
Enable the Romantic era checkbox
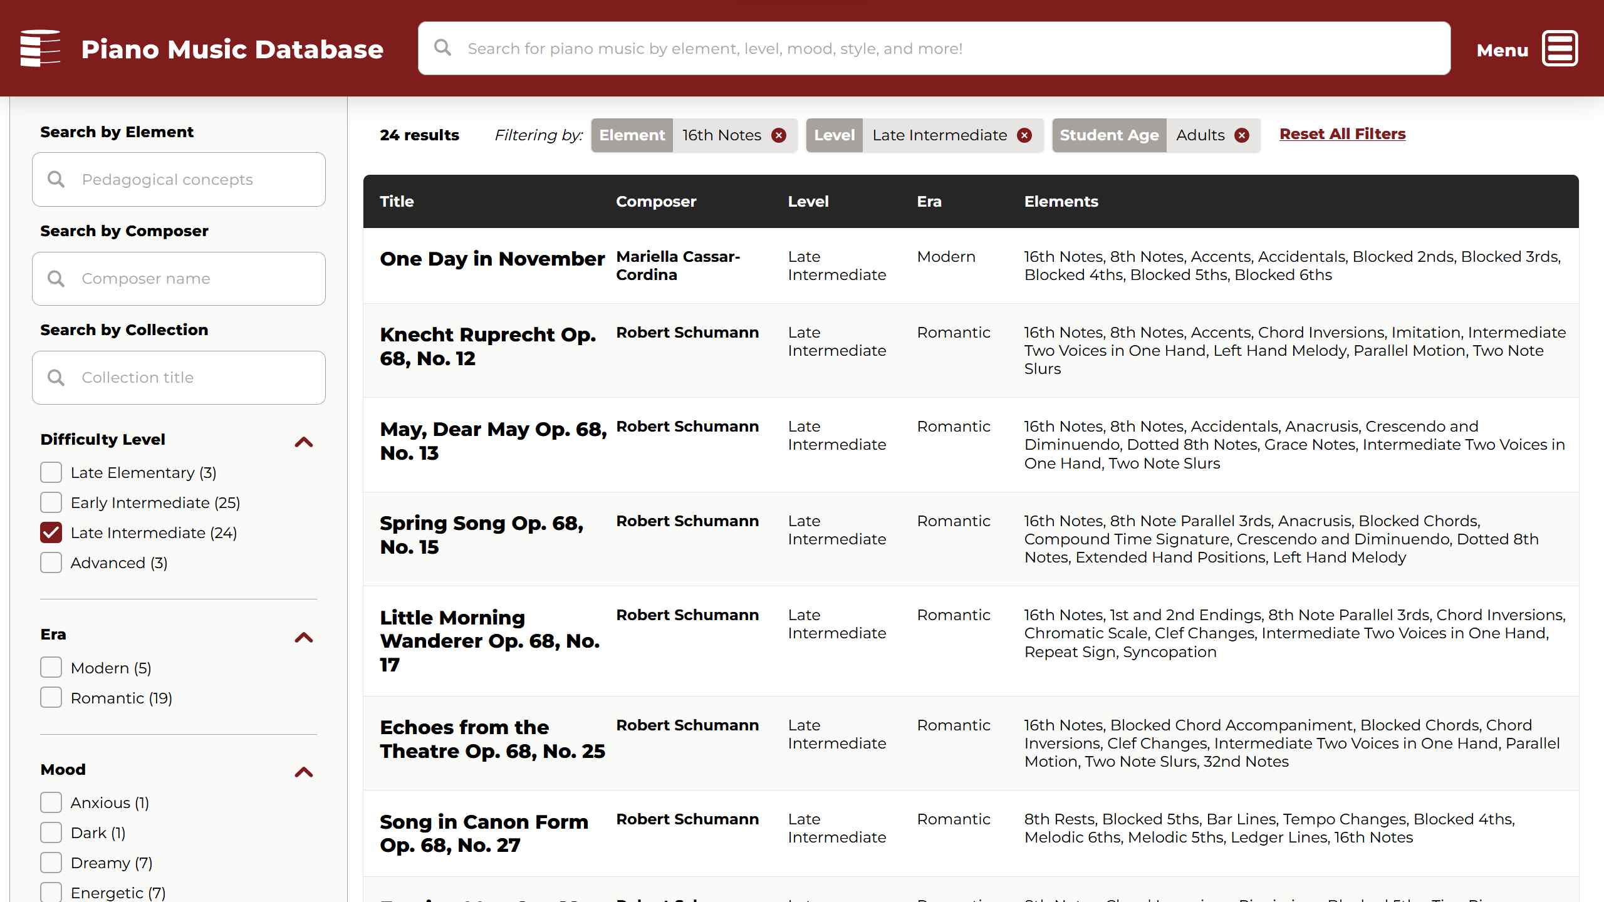tap(51, 698)
